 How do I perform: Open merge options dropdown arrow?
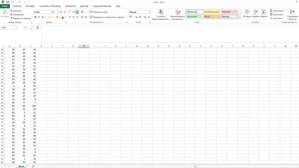point(126,17)
